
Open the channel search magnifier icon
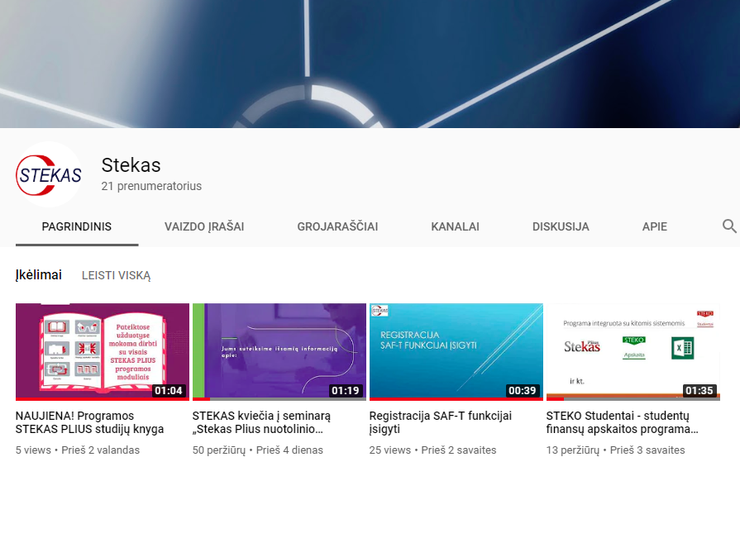729,226
